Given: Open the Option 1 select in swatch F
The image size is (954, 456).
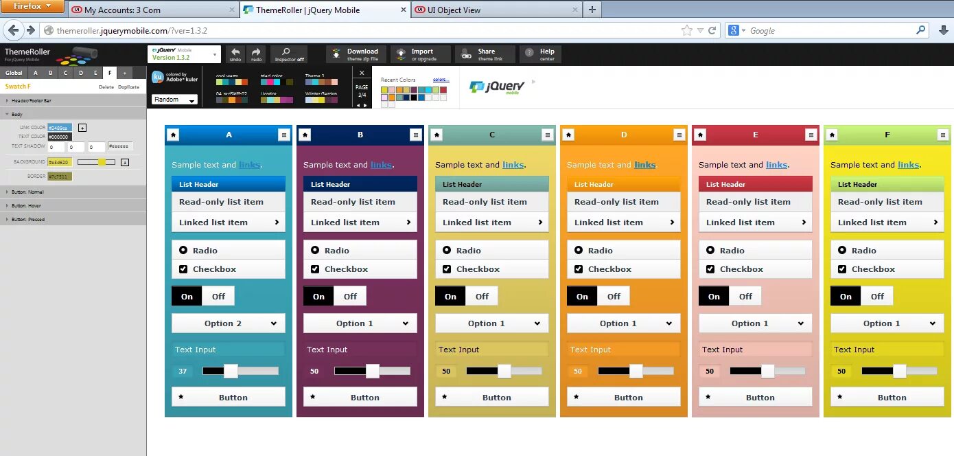Looking at the screenshot, I should pyautogui.click(x=887, y=323).
